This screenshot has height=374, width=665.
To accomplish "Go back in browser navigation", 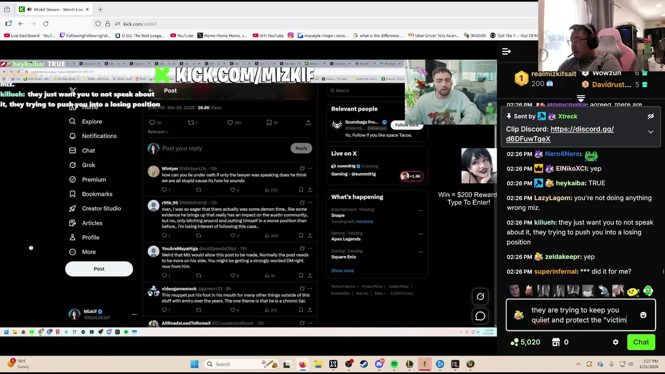I will click(x=21, y=24).
